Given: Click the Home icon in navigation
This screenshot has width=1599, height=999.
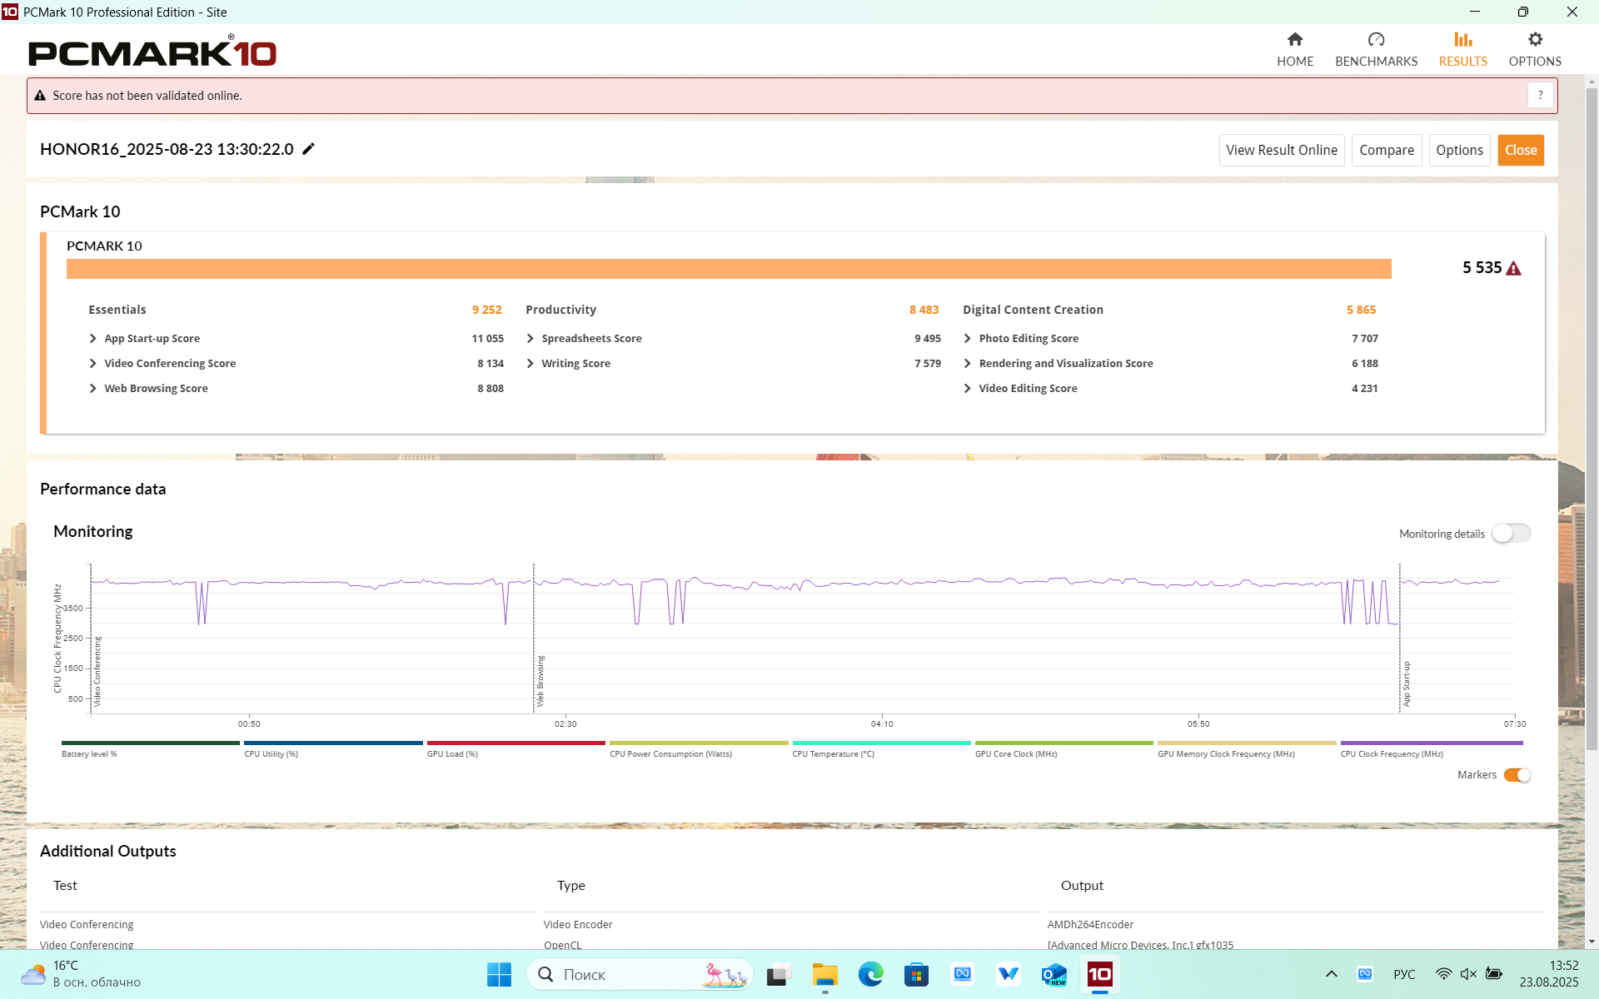Looking at the screenshot, I should pyautogui.click(x=1294, y=40).
